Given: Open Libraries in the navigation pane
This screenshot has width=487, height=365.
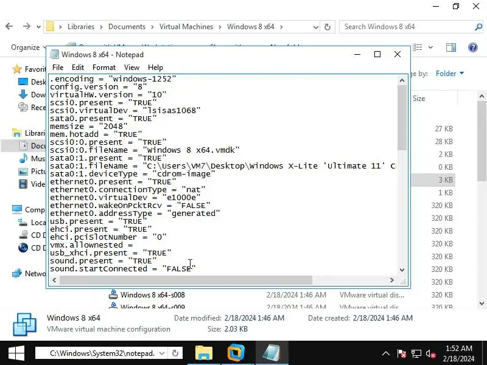Looking at the screenshot, I should coord(29,133).
